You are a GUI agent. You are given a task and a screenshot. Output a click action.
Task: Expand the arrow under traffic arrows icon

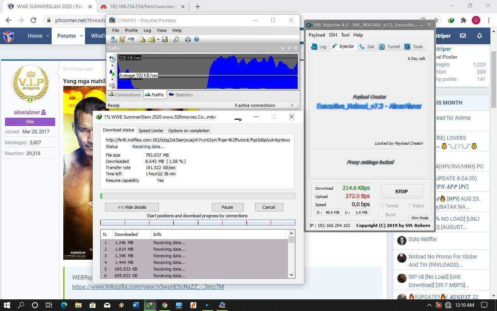point(112,79)
